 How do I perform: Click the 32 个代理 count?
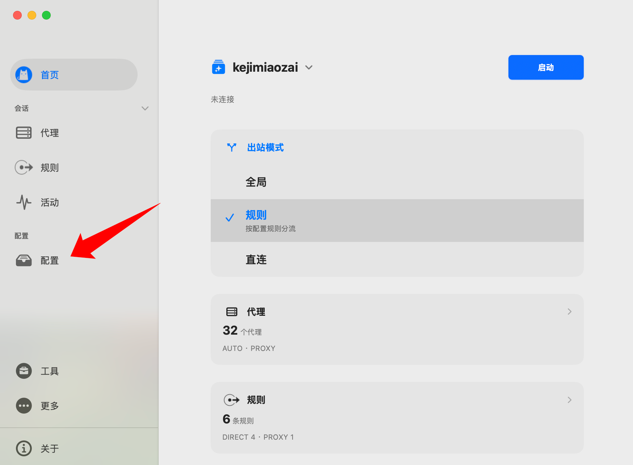click(242, 331)
